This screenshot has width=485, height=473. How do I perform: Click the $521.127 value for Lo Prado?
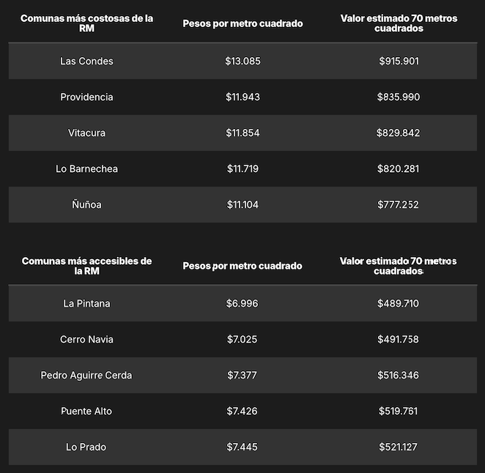(x=399, y=447)
